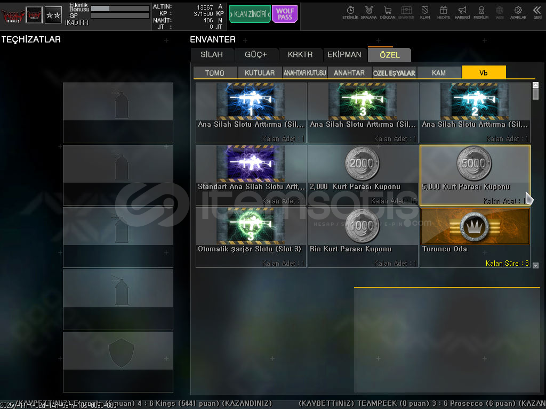Switch to the EKİPMAN tab
Screen dimensions: 546x409
pyautogui.click(x=344, y=55)
